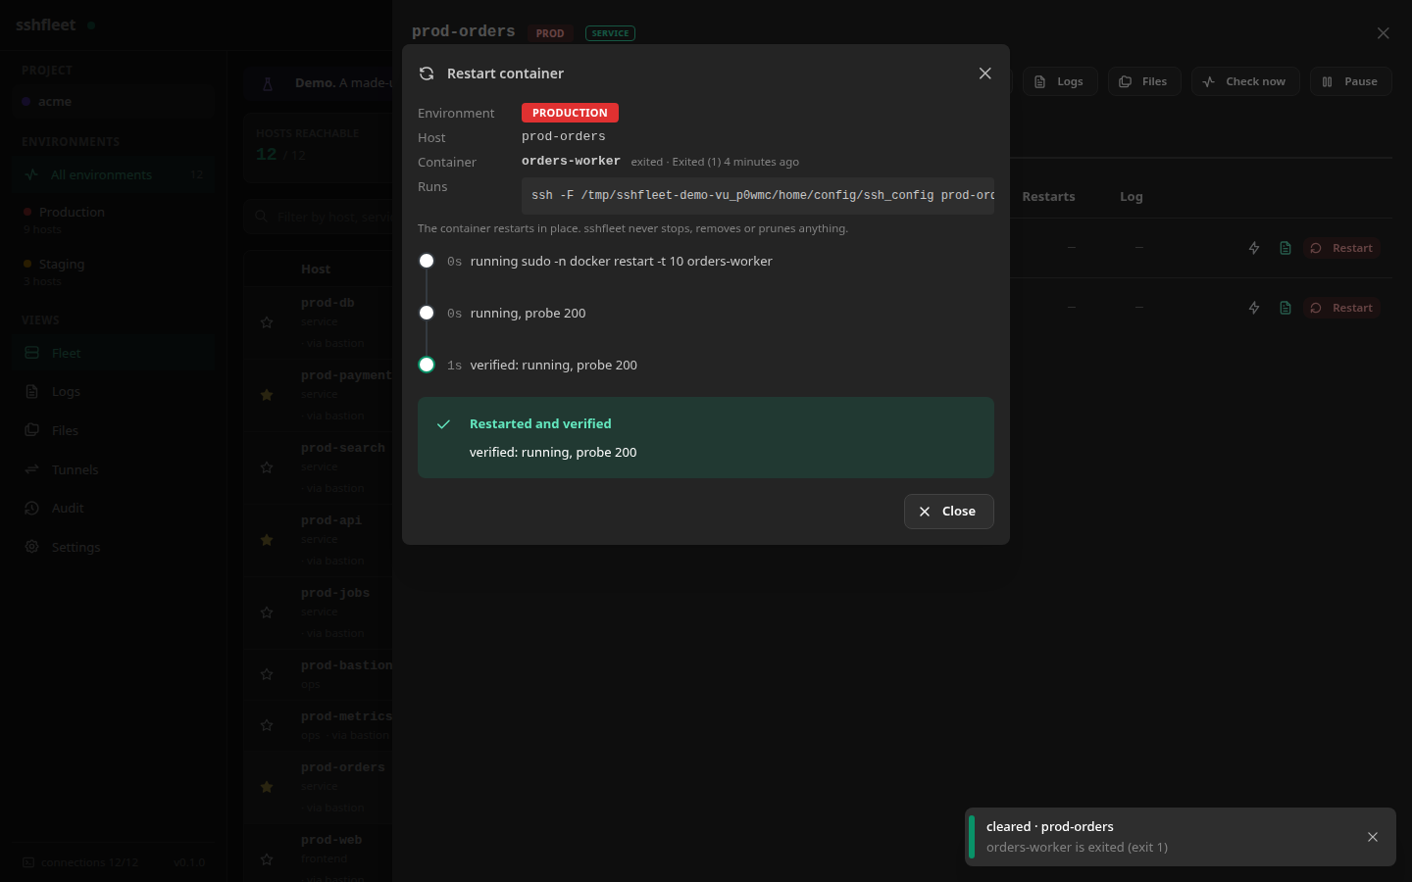This screenshot has width=1412, height=882.
Task: Click the Log column header
Action: (x=1132, y=196)
